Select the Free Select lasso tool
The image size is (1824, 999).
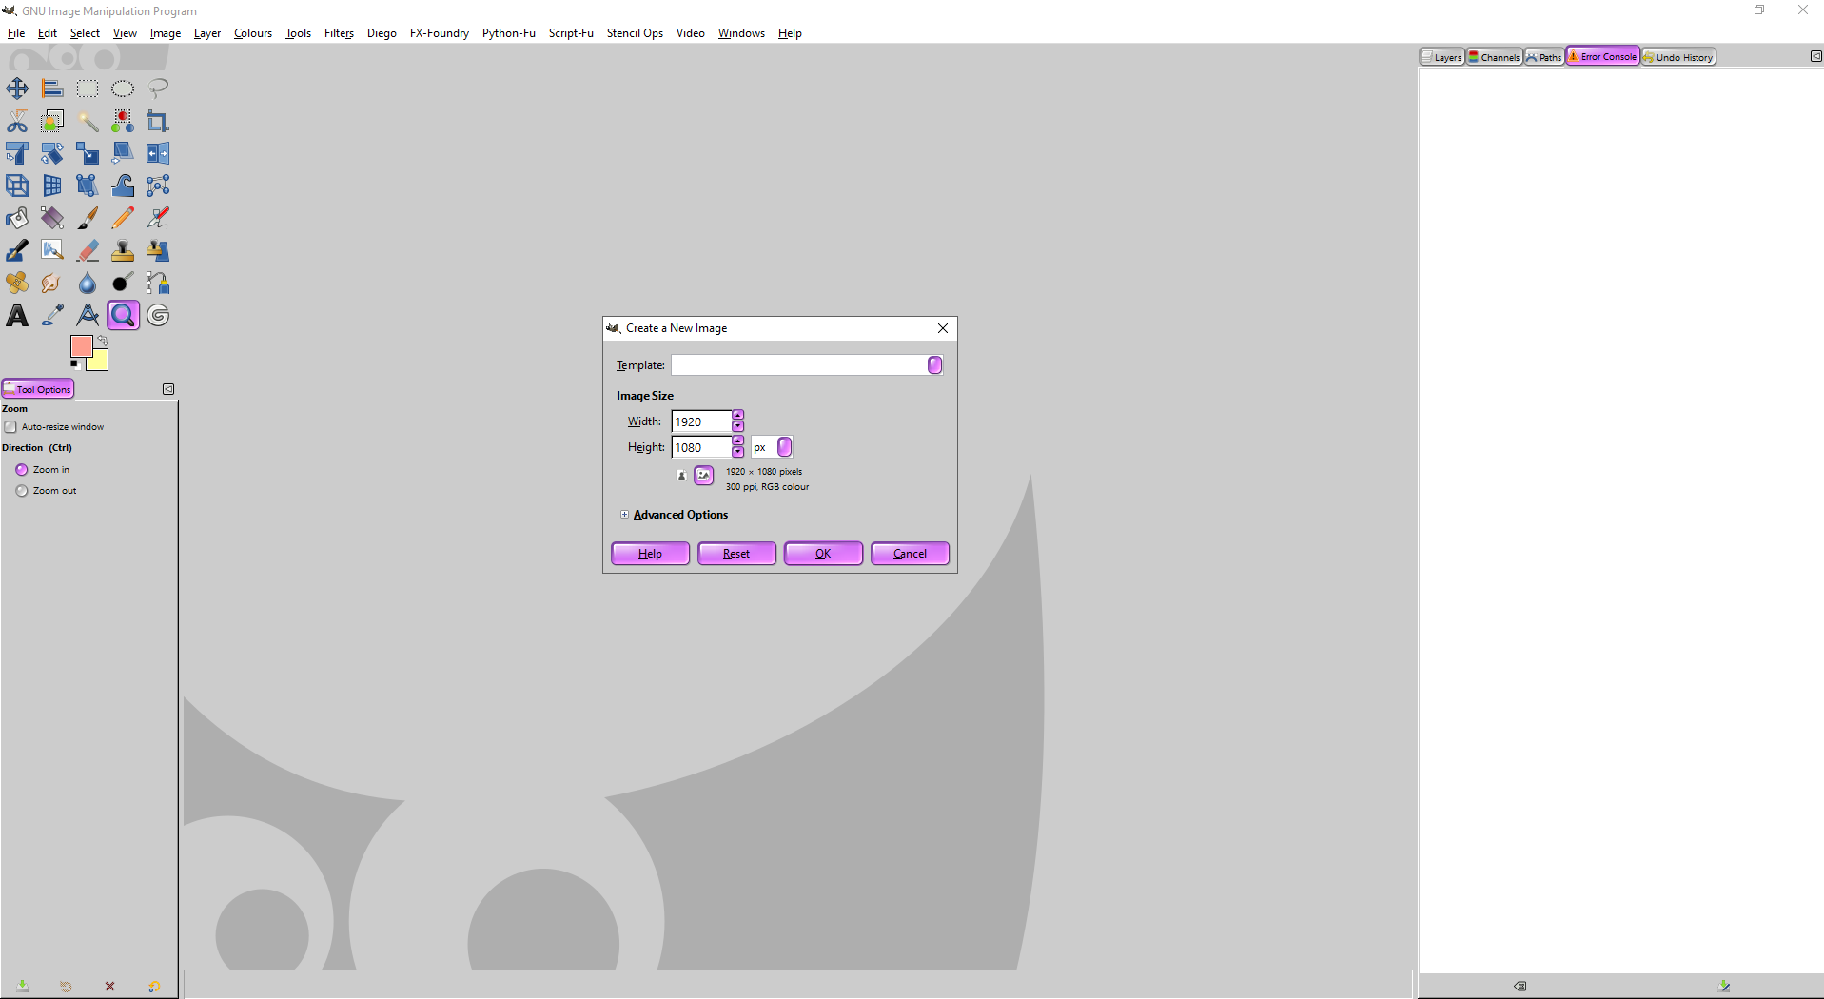(x=158, y=88)
